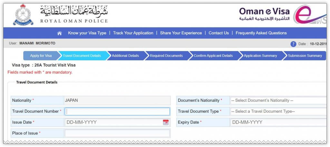Expand the Travel Document Type dropdown
The height and width of the screenshot is (147, 330).
[x=278, y=111]
